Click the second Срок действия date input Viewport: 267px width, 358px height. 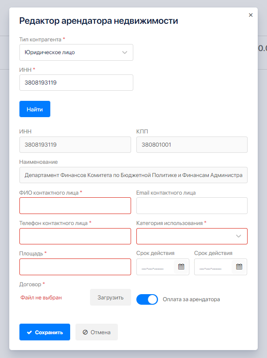pyautogui.click(x=214, y=267)
